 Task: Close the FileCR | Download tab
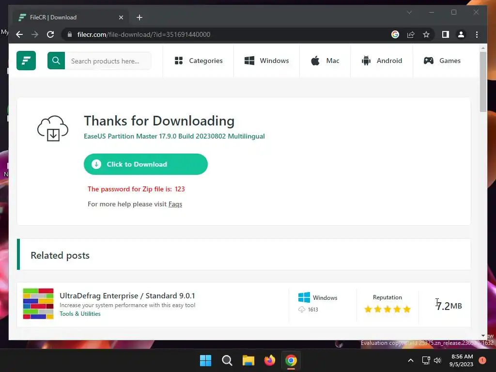click(x=121, y=17)
